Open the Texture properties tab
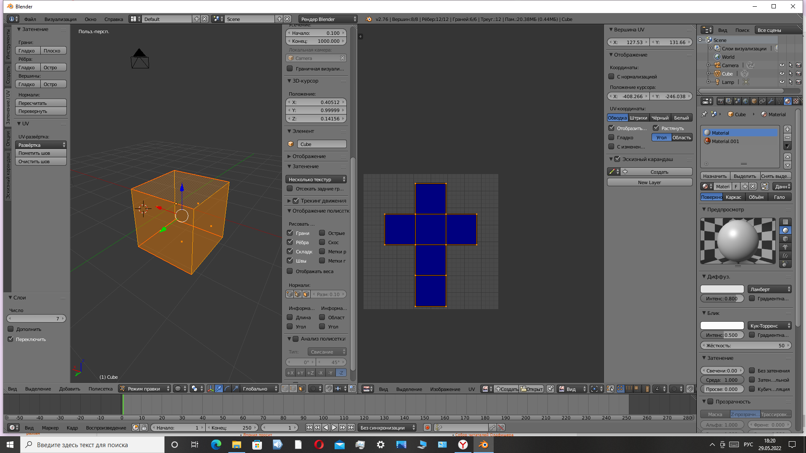The height and width of the screenshot is (453, 806). pyautogui.click(x=796, y=101)
